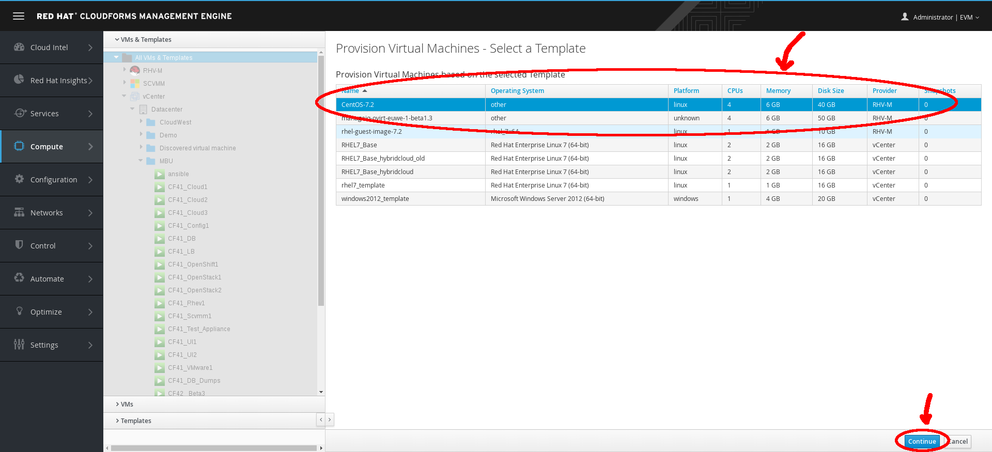The width and height of the screenshot is (992, 452).
Task: Click the ansible VM play icon
Action: [x=160, y=174]
